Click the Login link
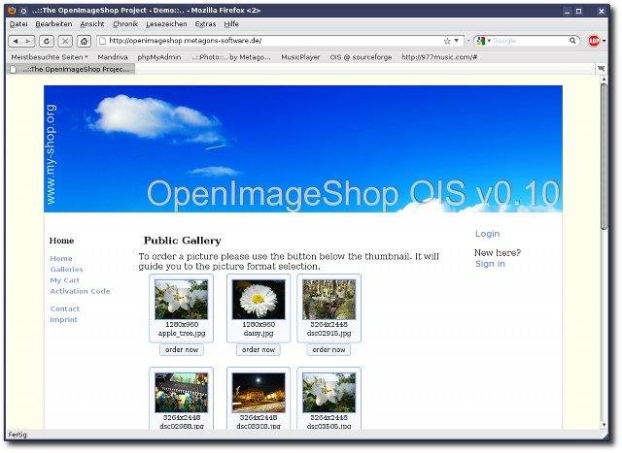This screenshot has height=453, width=622. [487, 234]
